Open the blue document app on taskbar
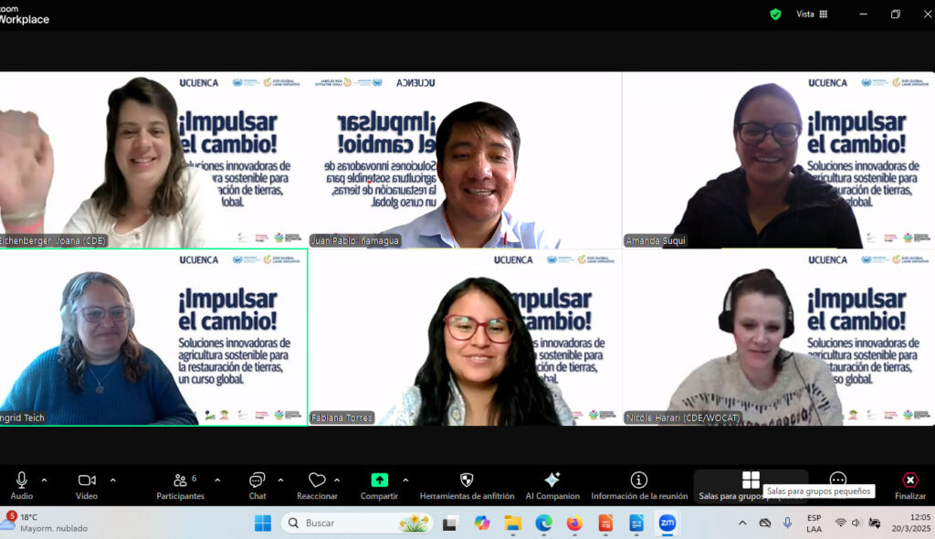This screenshot has height=539, width=935. point(636,523)
